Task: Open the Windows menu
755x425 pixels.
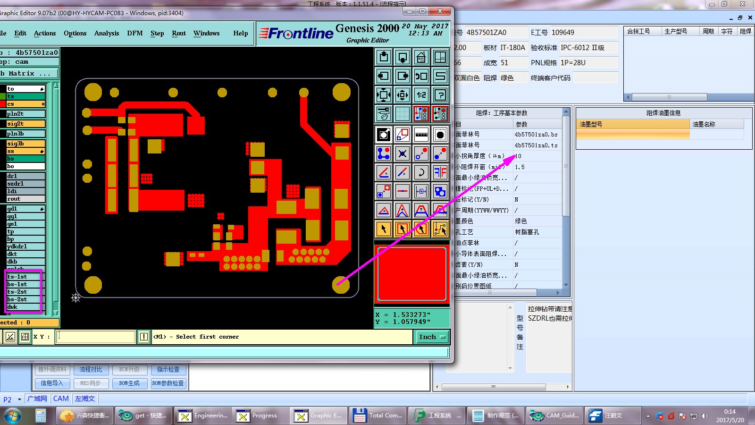Action: point(207,33)
